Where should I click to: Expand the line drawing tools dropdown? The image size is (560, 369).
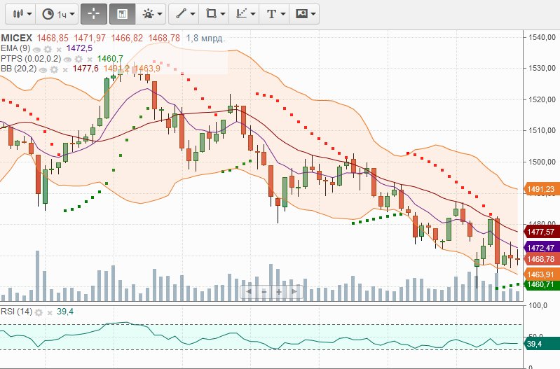click(185, 13)
